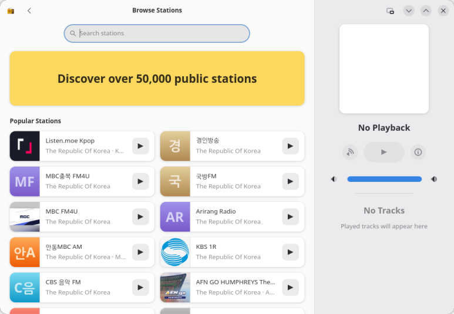Click the empty album cover area
This screenshot has width=454, height=314.
(x=384, y=69)
